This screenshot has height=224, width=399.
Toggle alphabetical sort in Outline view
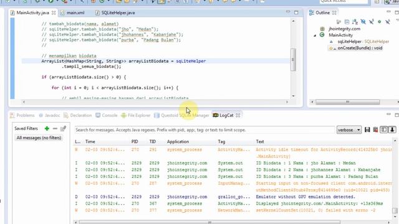(355, 22)
